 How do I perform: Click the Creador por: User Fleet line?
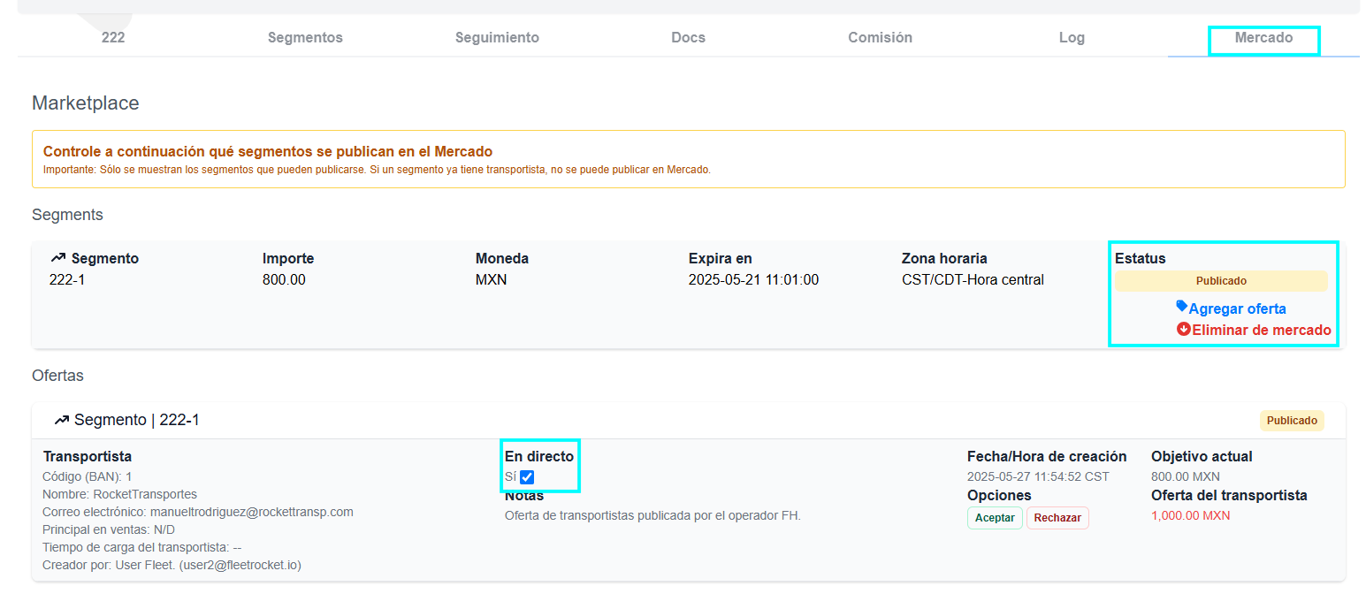(x=172, y=565)
